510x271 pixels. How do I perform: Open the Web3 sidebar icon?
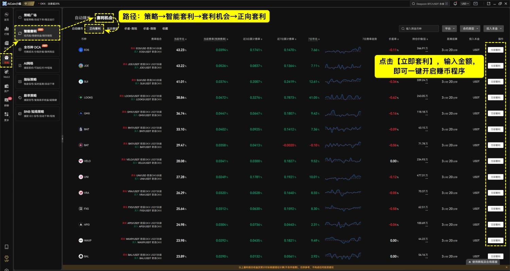(x=6, y=73)
